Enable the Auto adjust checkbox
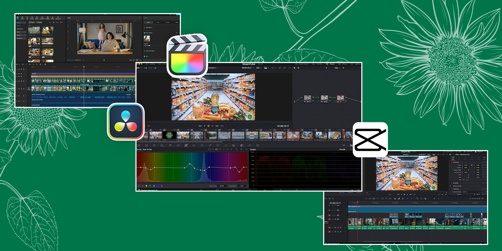The height and width of the screenshot is (251, 502). [145, 27]
